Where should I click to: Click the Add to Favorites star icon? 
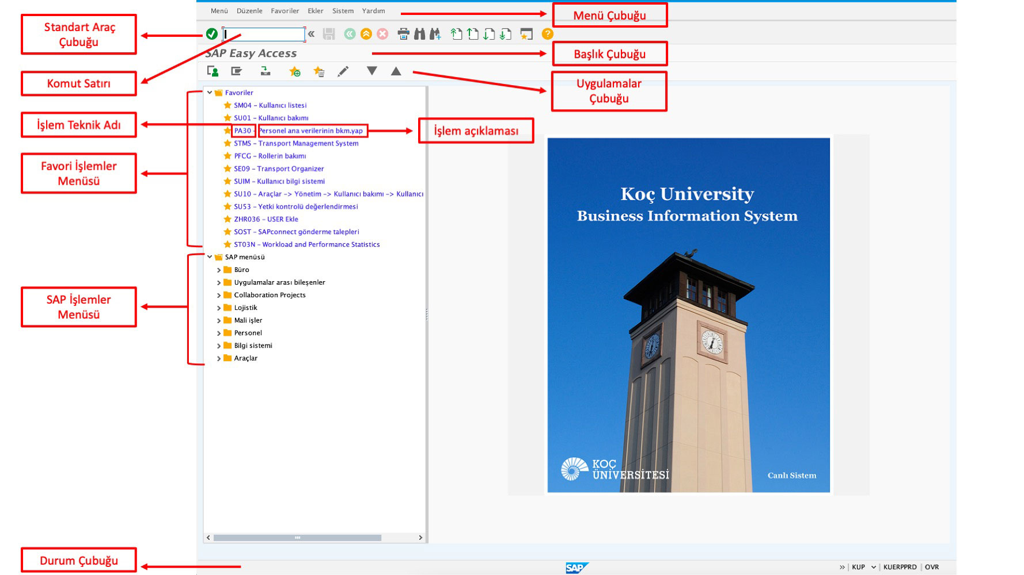(294, 71)
